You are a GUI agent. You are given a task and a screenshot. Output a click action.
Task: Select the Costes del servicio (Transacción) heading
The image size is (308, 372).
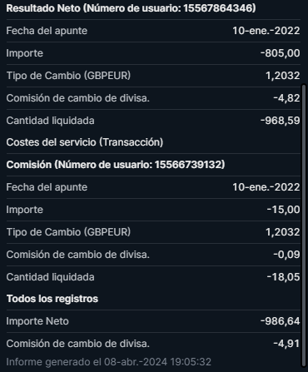click(85, 142)
